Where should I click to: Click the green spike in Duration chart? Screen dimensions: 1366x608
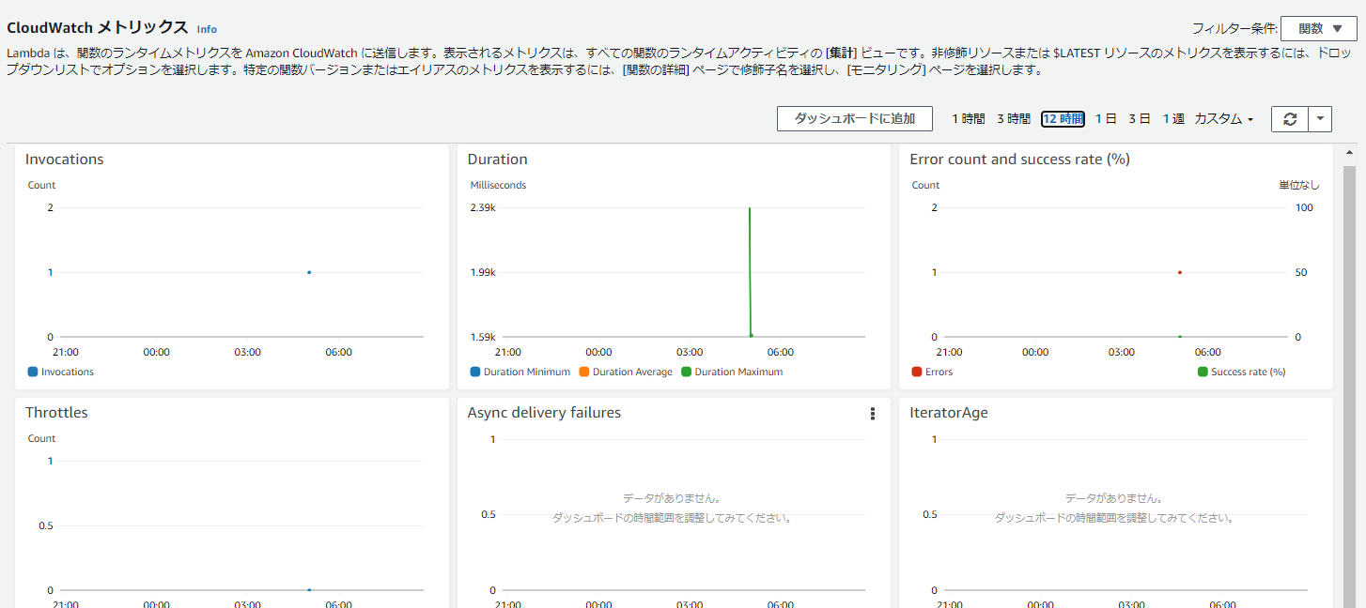(750, 270)
